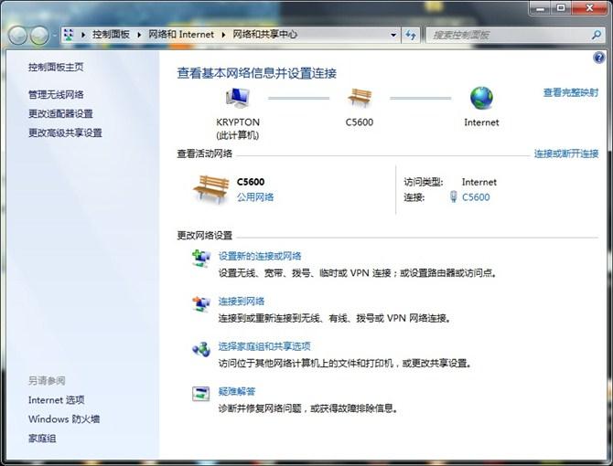This screenshot has height=466, width=613.
Task: Click the Internet globe icon in network map
Action: click(x=481, y=99)
